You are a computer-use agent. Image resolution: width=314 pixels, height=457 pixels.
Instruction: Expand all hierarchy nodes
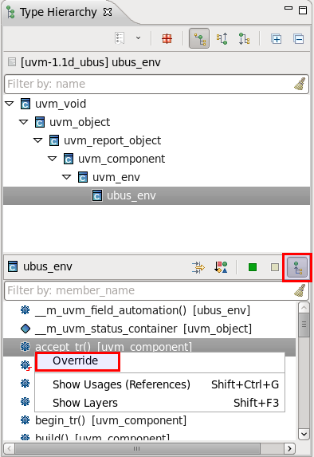pos(276,39)
